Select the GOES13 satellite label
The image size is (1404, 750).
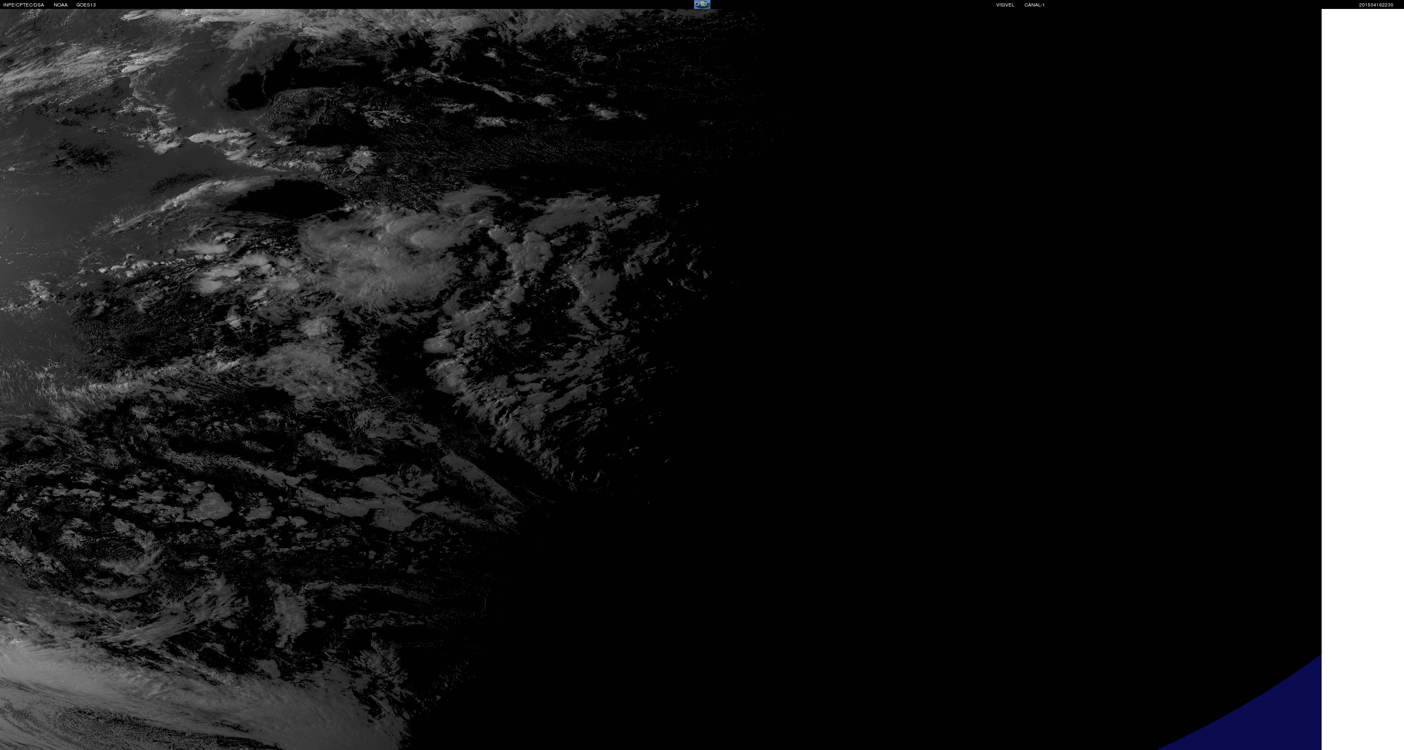(x=86, y=5)
